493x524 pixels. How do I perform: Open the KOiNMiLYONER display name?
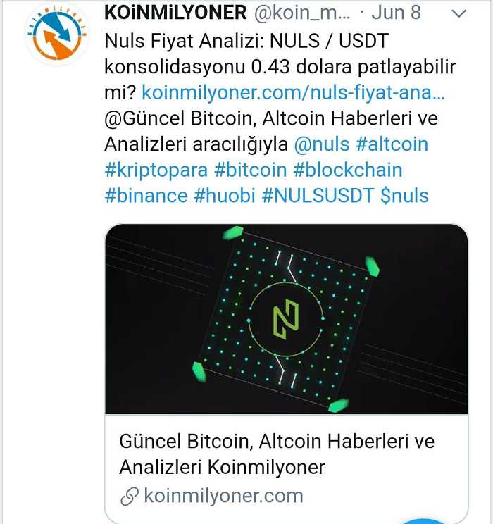click(175, 13)
